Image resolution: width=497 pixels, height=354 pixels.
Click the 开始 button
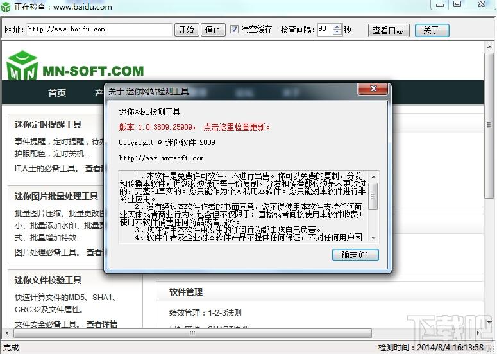pyautogui.click(x=187, y=29)
